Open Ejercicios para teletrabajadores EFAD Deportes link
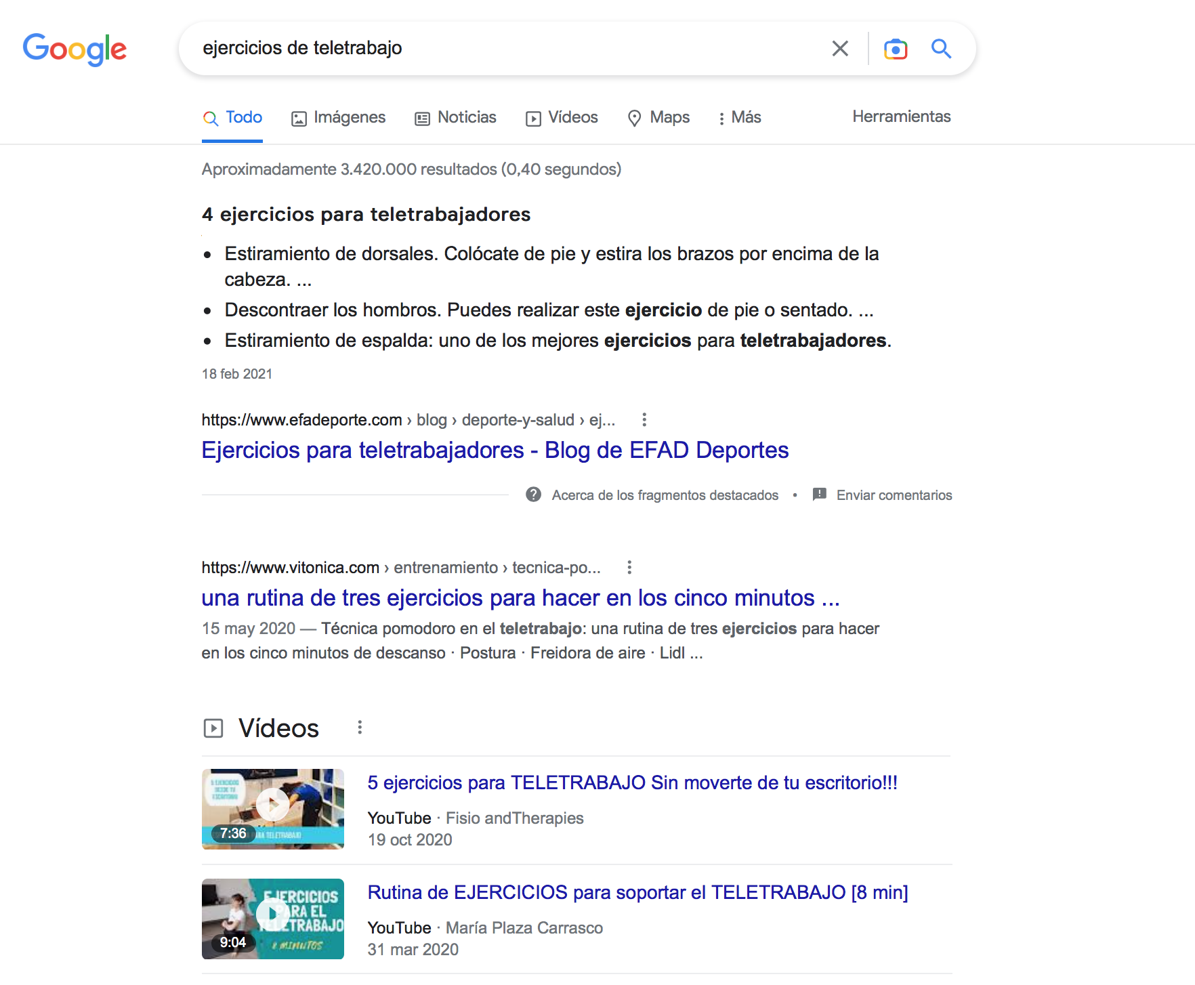The width and height of the screenshot is (1195, 985). (x=495, y=450)
